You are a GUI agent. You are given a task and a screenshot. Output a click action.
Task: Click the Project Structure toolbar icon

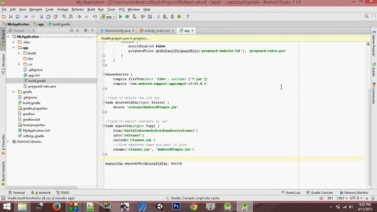[150, 16]
